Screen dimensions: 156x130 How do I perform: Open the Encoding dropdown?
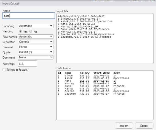click(x=36, y=26)
